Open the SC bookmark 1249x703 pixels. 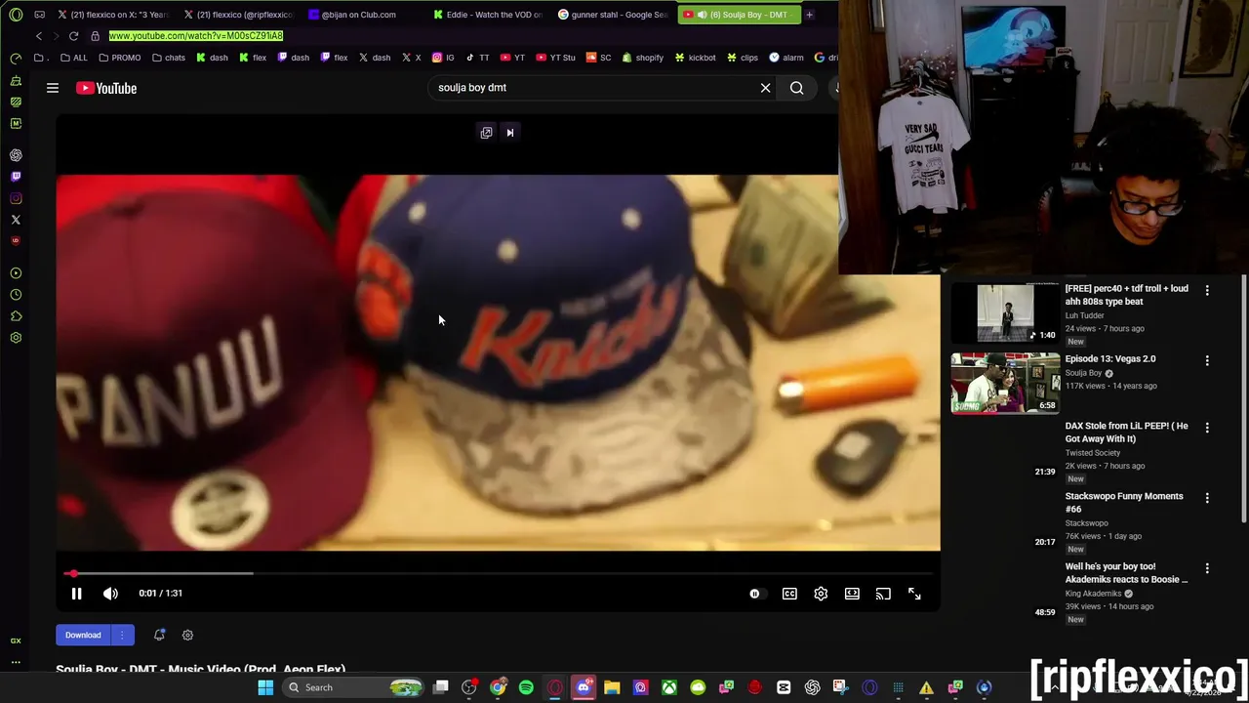coord(598,58)
